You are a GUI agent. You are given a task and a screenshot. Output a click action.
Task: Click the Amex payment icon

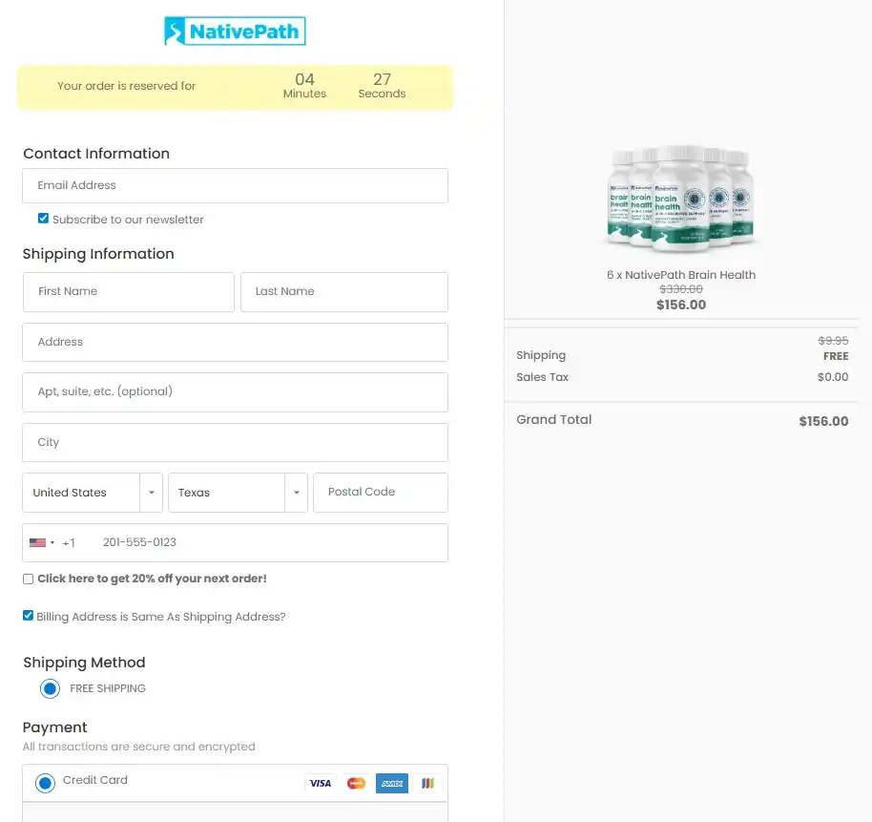click(391, 782)
